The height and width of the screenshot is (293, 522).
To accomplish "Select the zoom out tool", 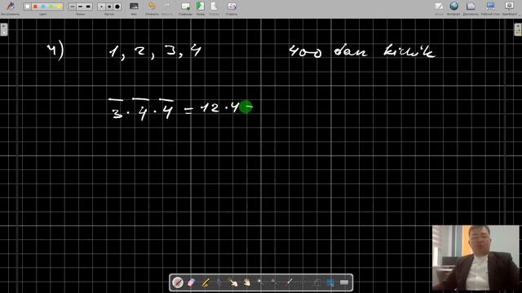I will pos(274,282).
